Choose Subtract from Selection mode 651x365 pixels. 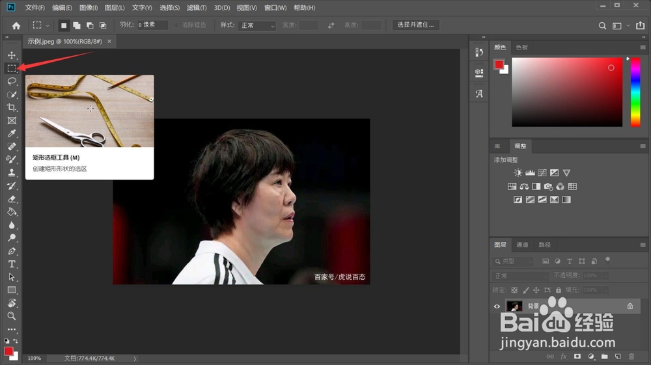coord(90,25)
